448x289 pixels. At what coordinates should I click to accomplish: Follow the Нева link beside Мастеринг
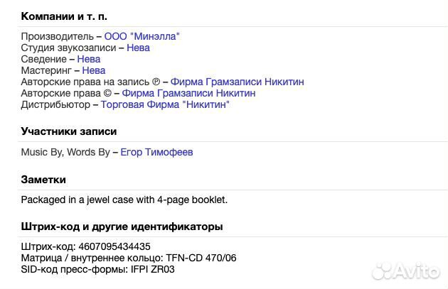coord(93,70)
